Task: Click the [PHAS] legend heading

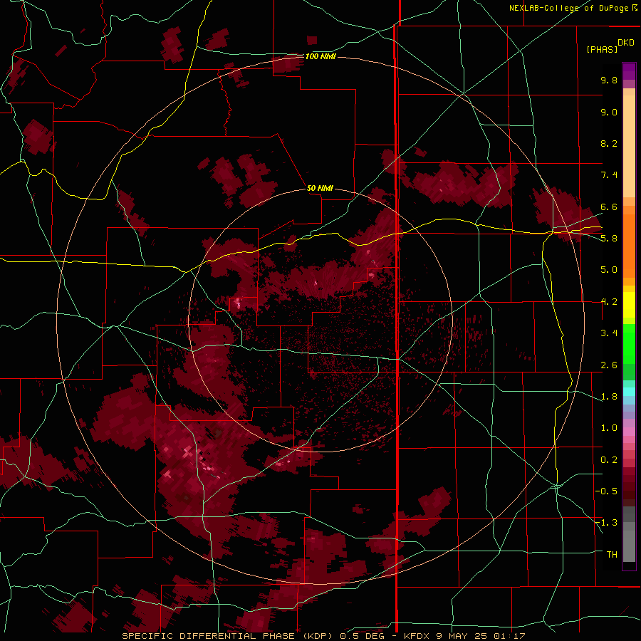Action: coord(602,49)
